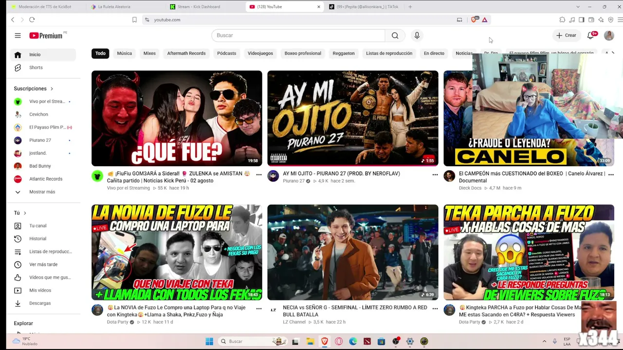Select the En directo filter chip
Image resolution: width=623 pixels, height=350 pixels.
434,53
